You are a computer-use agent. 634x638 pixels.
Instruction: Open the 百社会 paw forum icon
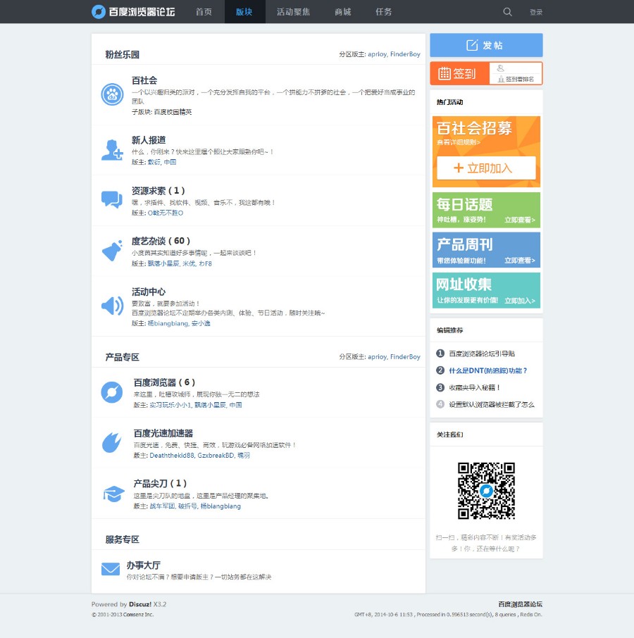tap(112, 94)
